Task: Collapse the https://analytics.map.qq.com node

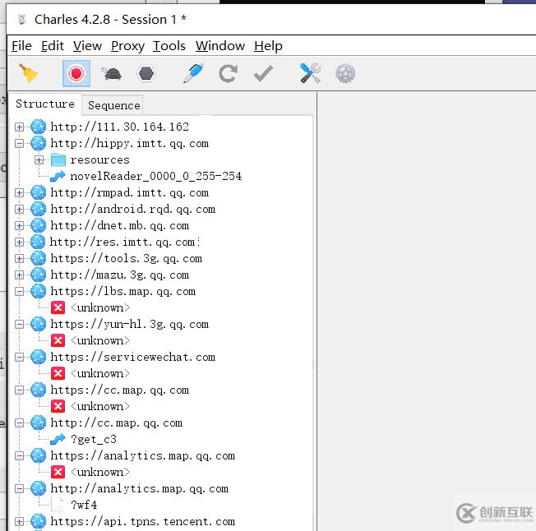Action: pyautogui.click(x=20, y=455)
